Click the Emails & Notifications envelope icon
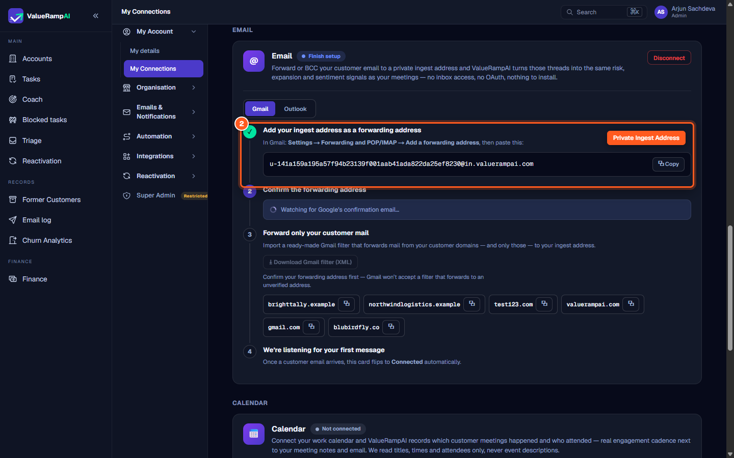The image size is (734, 458). tap(127, 112)
